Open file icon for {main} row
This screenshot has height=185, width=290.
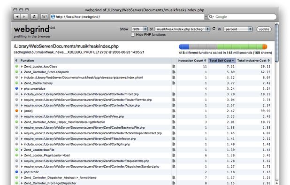pos(174,111)
